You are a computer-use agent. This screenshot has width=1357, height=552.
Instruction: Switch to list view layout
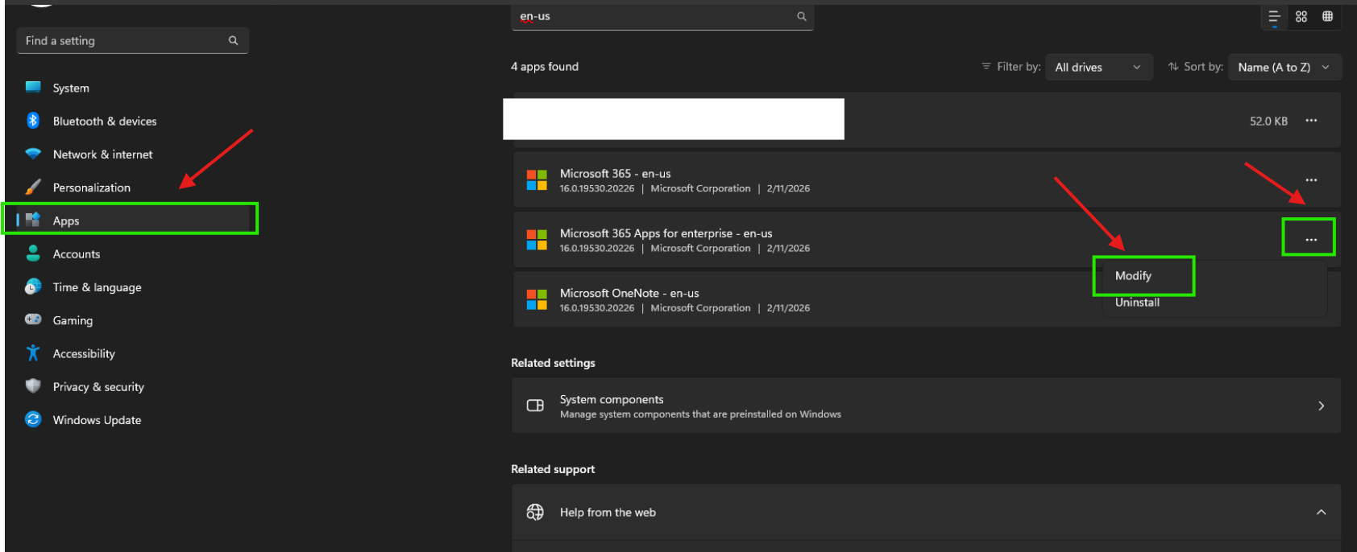1274,16
